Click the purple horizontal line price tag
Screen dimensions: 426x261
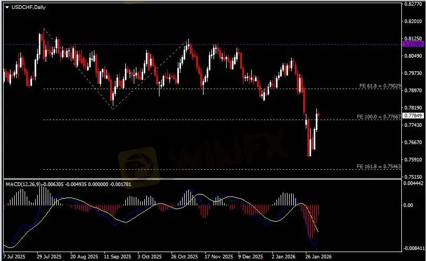413,44
